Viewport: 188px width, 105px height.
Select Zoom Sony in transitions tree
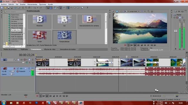[x=15, y=41]
